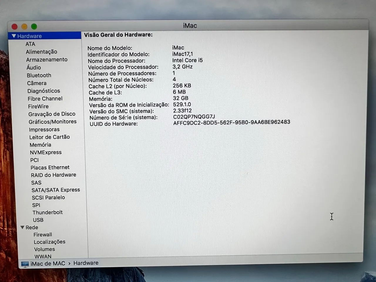Click the 'Nome do Modelo:' label

pyautogui.click(x=110, y=48)
